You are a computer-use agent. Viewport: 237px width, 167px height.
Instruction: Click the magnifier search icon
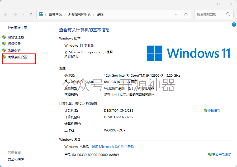(228, 14)
